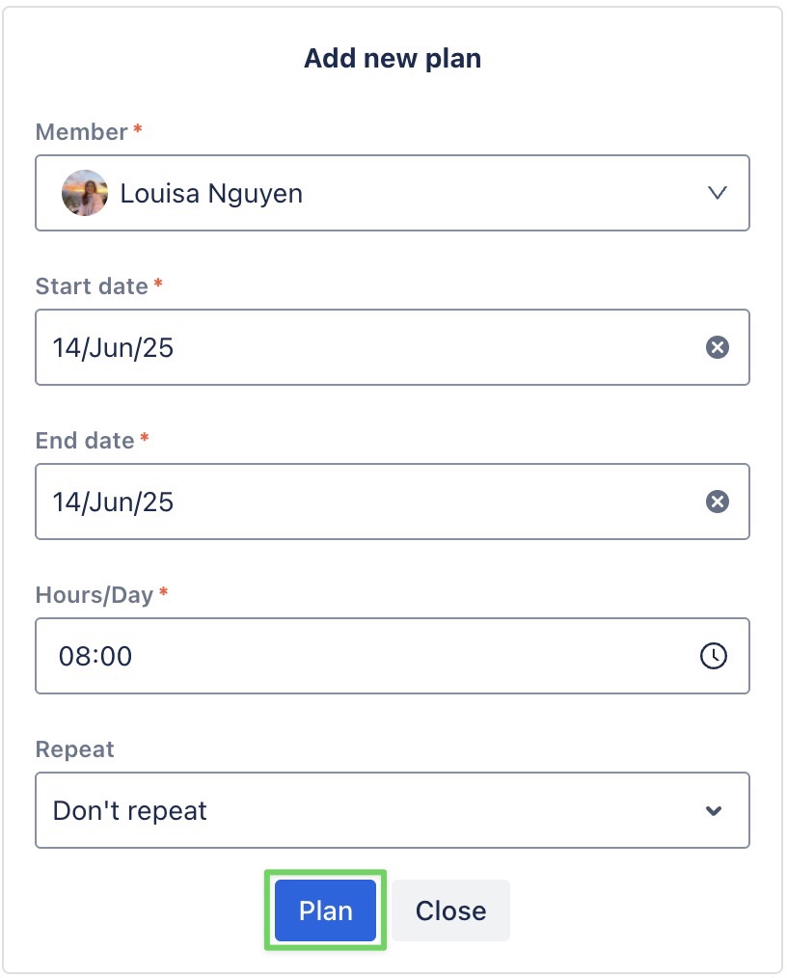787x978 pixels.
Task: Click the Member field label
Action: pyautogui.click(x=82, y=131)
